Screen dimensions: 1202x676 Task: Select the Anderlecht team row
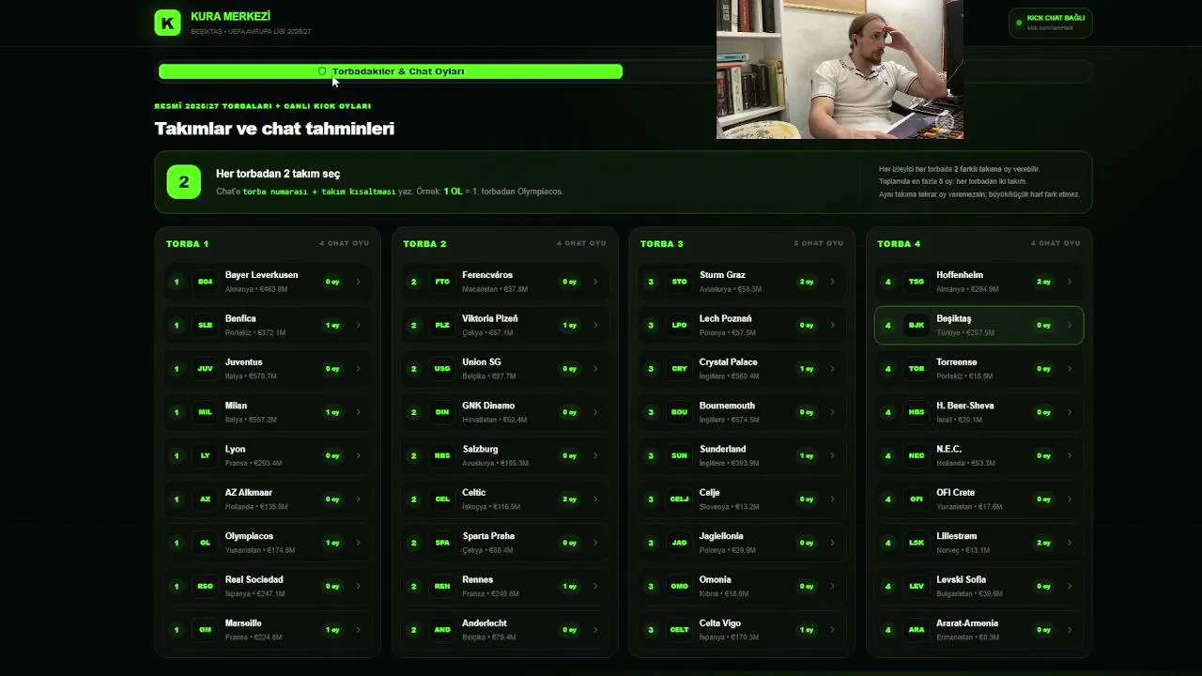[504, 630]
